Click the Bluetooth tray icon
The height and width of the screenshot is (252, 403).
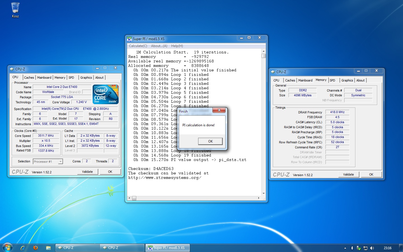352,248
